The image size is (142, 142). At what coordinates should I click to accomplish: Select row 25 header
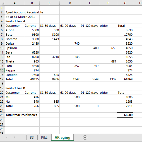coord(3,115)
